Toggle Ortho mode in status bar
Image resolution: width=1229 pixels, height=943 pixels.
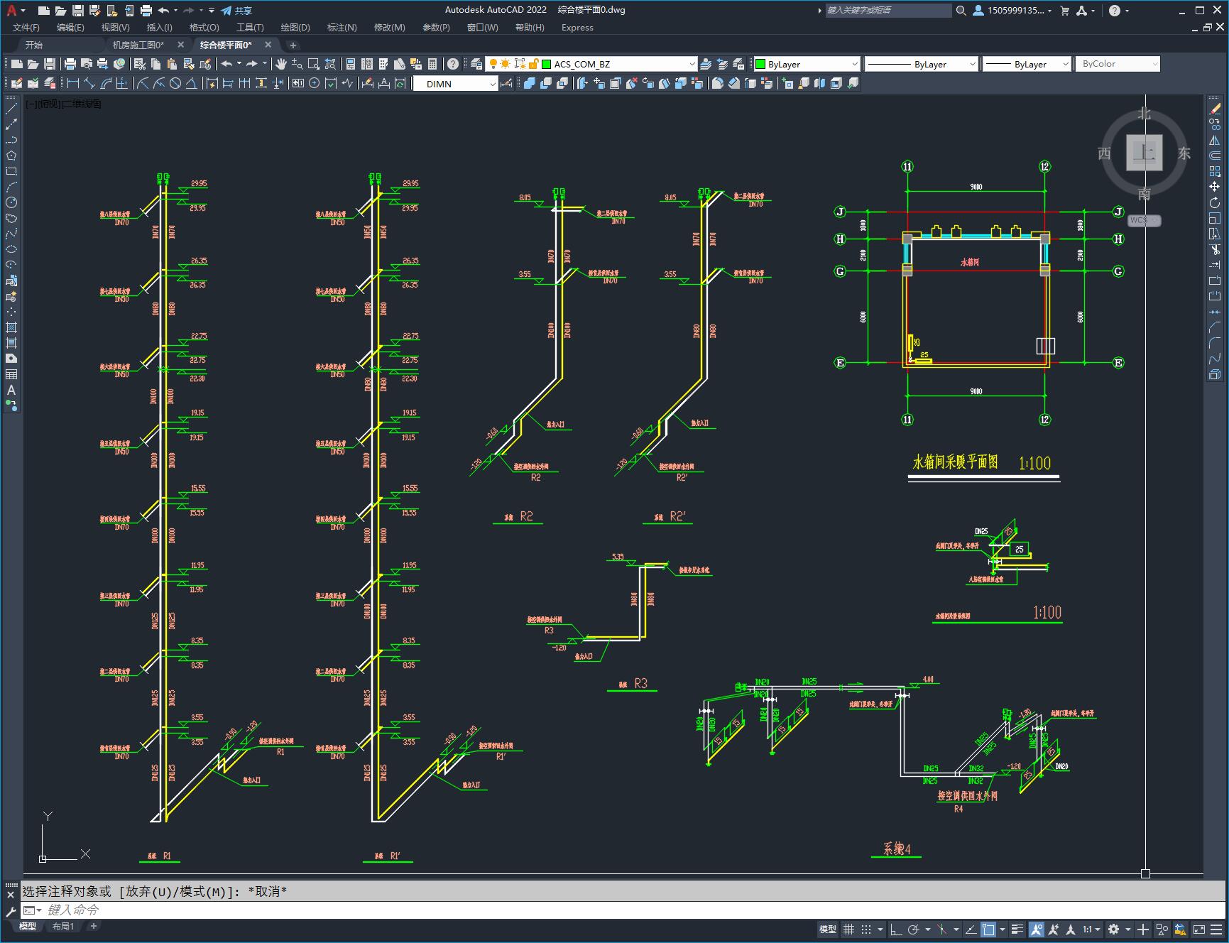coord(895,929)
